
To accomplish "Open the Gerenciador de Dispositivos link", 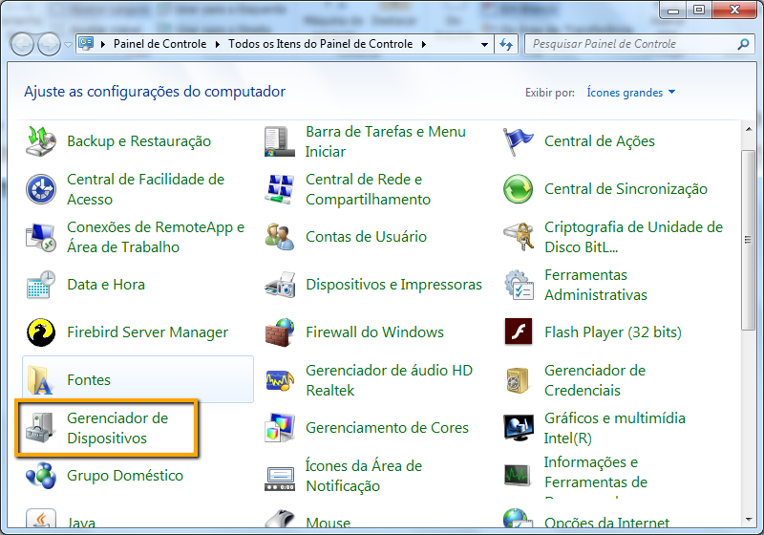I will coord(117,428).
